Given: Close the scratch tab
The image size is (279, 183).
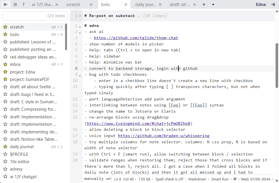Looking at the screenshot, I should 91,5.
